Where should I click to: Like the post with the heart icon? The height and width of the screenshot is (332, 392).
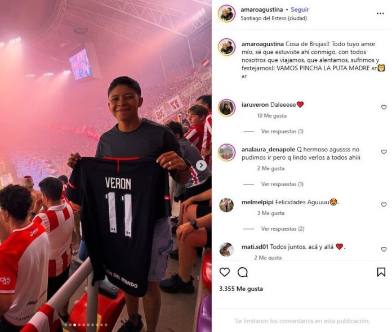pyautogui.click(x=225, y=272)
